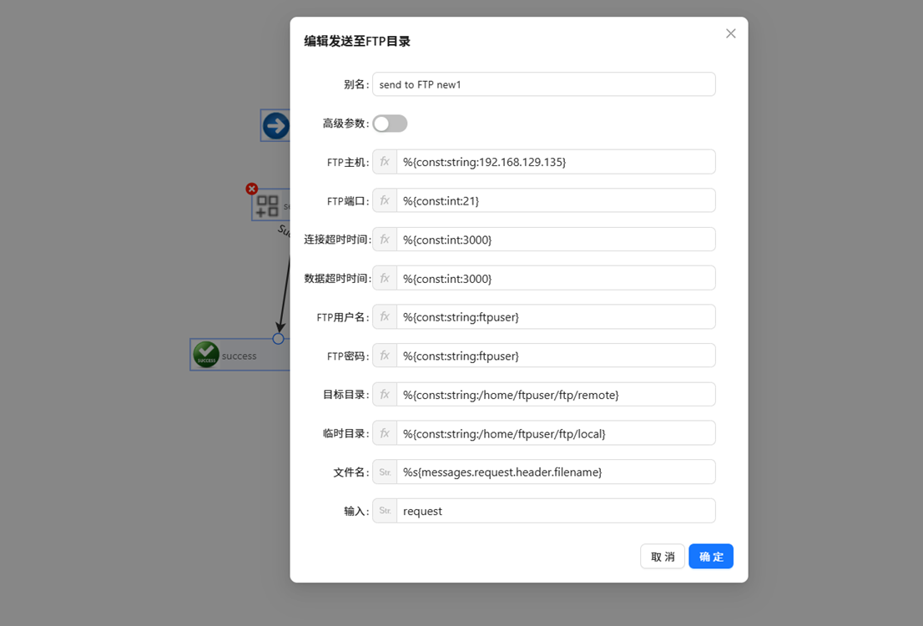
Task: Click the fx icon beside FTP用户名 field
Action: tap(385, 317)
